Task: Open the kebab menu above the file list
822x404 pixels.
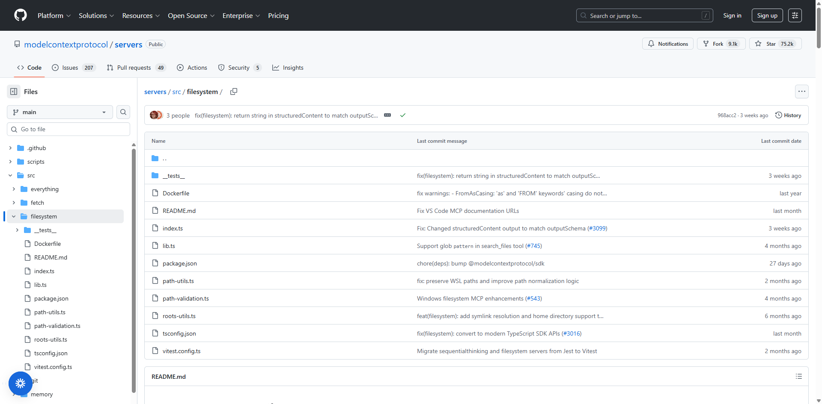Action: tap(802, 91)
